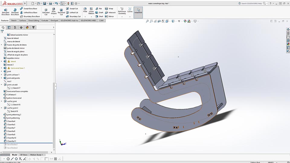Screen dimensions: 290x163
Task: Open the Reference Geometry dropdown arrow
Action: pos(122,17)
